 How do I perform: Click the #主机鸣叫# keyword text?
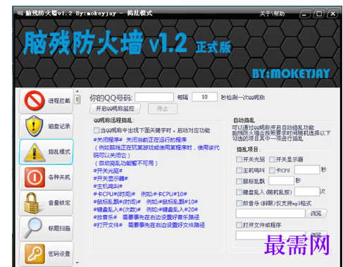[108, 187]
